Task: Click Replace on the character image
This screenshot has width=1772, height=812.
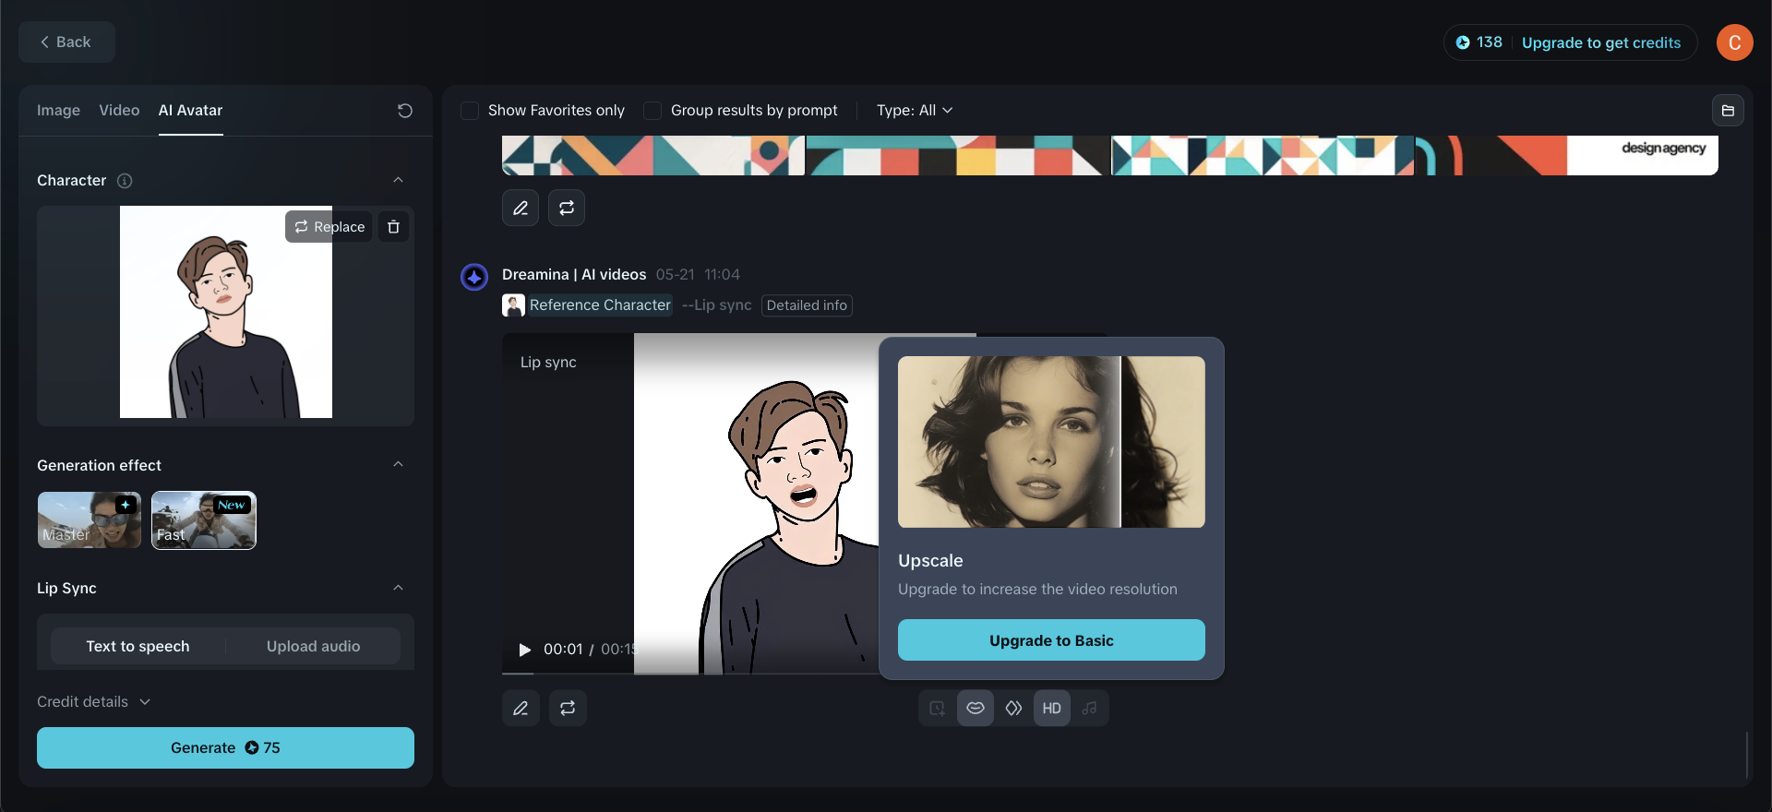Action: point(329,227)
